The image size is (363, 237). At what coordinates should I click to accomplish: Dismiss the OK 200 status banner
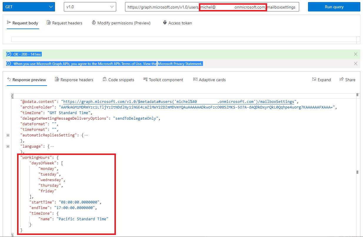click(355, 54)
